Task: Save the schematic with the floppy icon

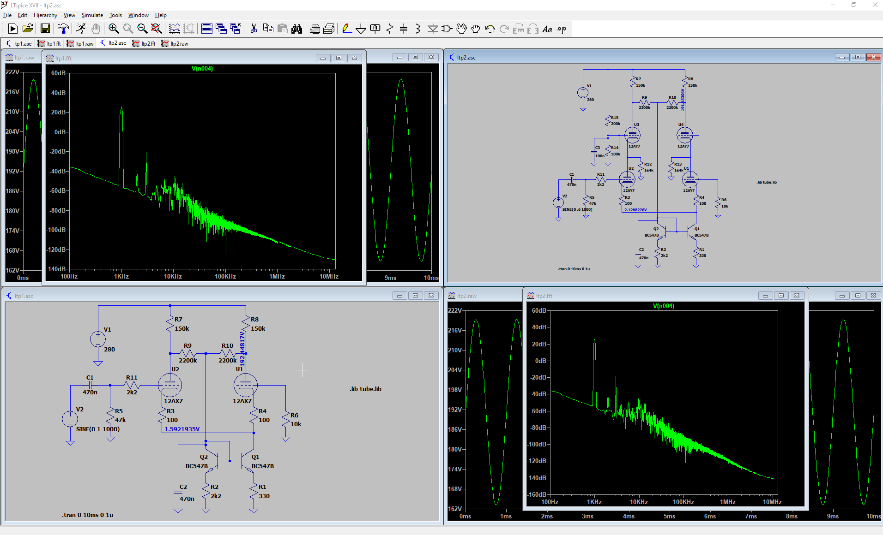Action: pos(45,29)
